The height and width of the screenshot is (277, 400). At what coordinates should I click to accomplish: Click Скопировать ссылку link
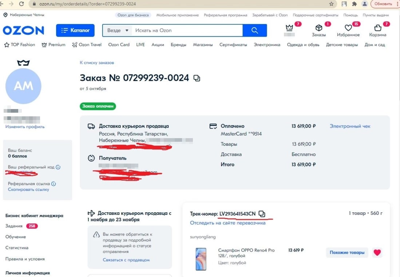click(x=28, y=189)
